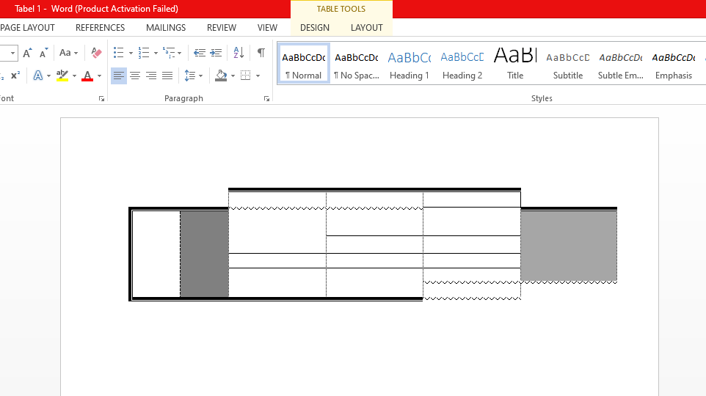
Task: Apply superscript formatting
Action: [x=15, y=76]
